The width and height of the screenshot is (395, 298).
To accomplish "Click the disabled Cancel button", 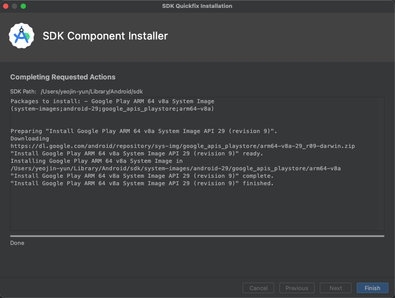I will (x=258, y=288).
